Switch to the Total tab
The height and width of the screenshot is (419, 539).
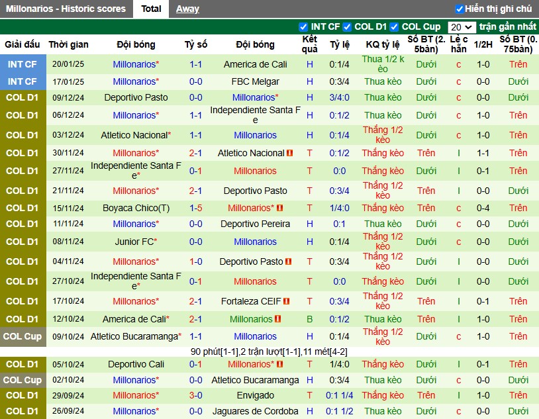click(x=151, y=9)
